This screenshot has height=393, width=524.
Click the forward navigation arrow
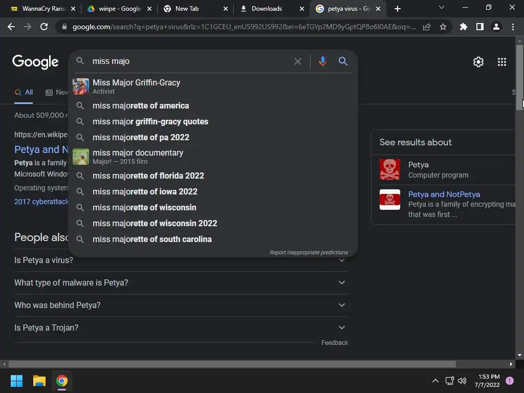coord(28,27)
